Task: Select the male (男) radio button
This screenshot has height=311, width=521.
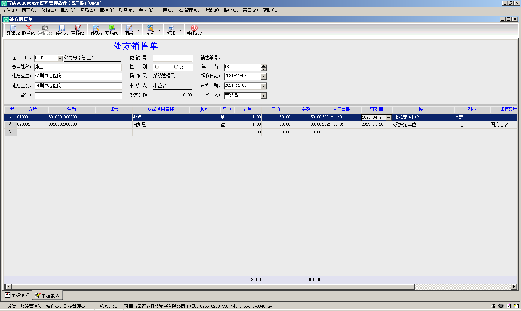Action: pyautogui.click(x=157, y=67)
